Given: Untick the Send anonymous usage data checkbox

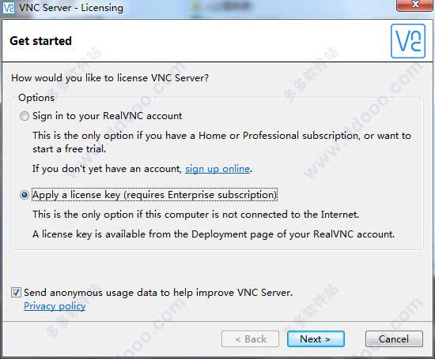Looking at the screenshot, I should tap(16, 292).
